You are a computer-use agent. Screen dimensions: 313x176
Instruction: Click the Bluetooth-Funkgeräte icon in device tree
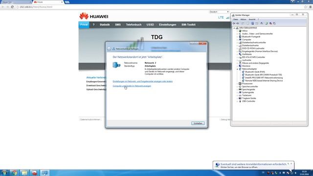[x=240, y=37]
